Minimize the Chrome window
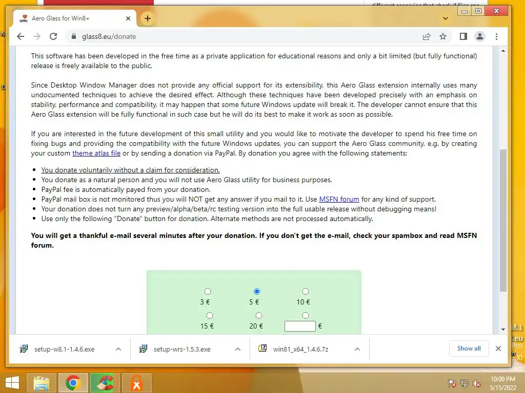Screen dimensions: 525x393 465,11
